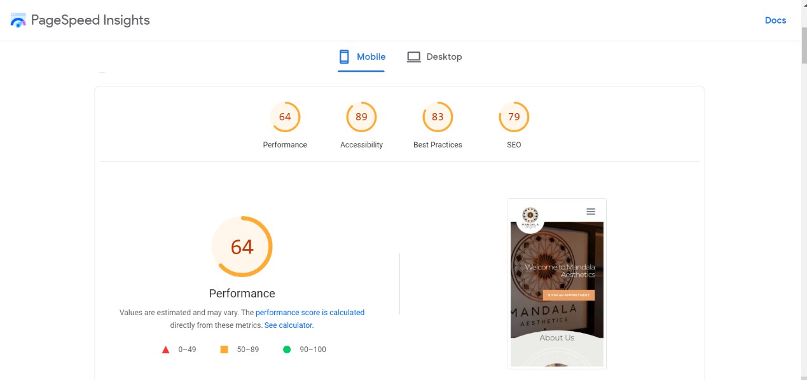Image resolution: width=807 pixels, height=380 pixels.
Task: Select the Performance gauge showing 64
Action: pyautogui.click(x=285, y=117)
